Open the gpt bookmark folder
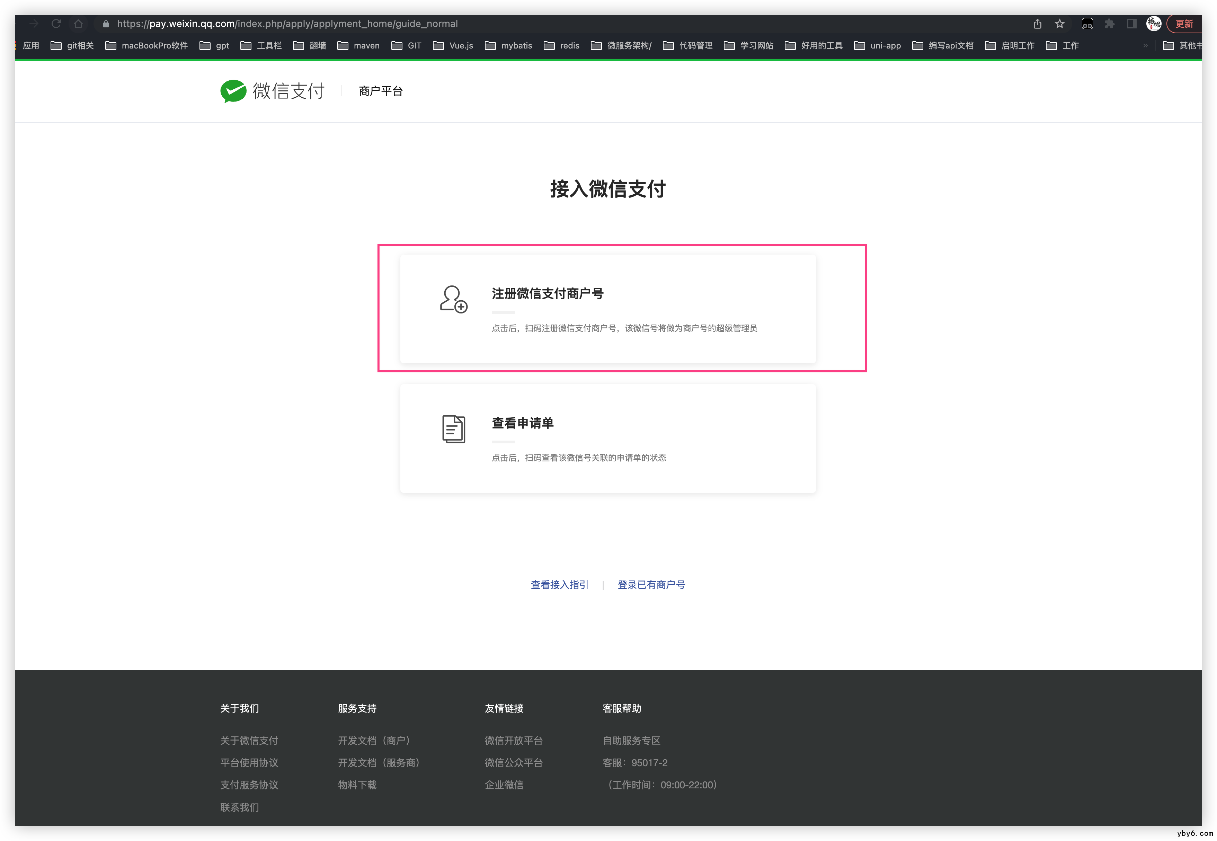1217x841 pixels. click(x=214, y=46)
